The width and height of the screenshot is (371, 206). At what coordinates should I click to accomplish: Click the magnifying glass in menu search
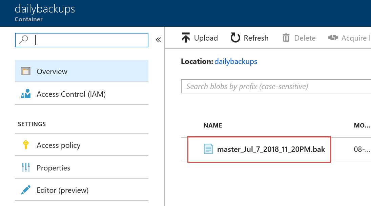point(24,40)
